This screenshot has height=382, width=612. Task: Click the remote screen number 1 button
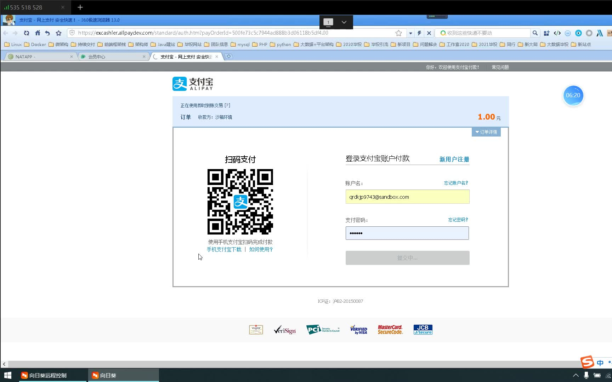[328, 22]
